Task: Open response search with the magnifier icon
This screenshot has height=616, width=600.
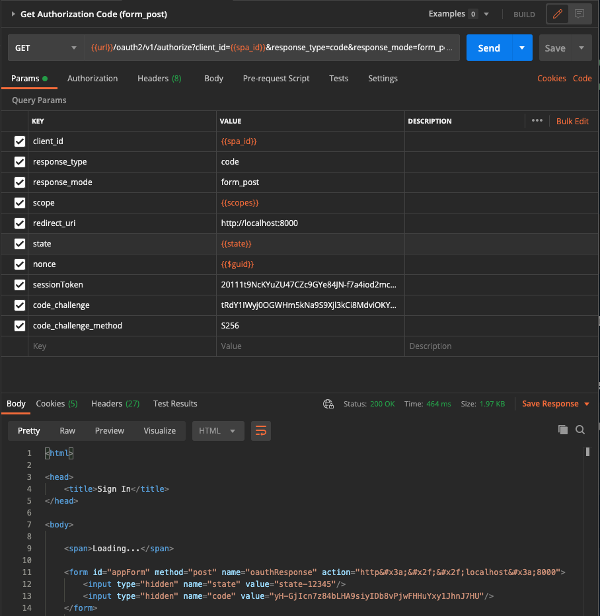Action: [580, 429]
